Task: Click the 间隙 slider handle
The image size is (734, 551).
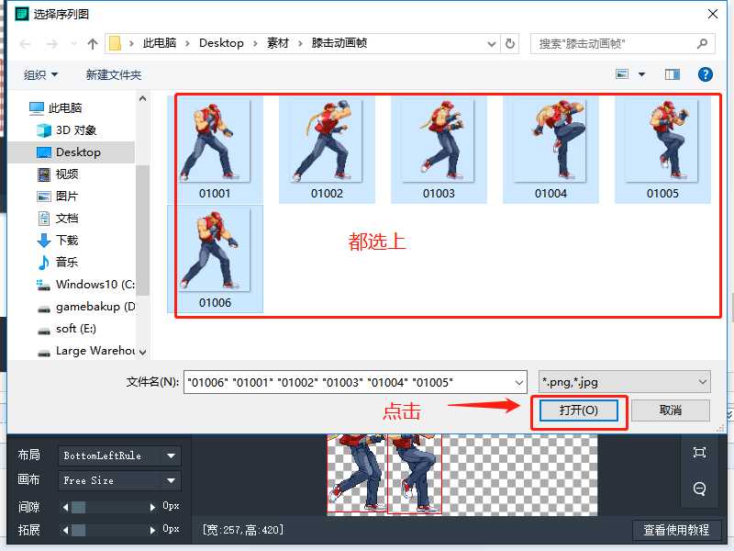Action: [x=78, y=507]
